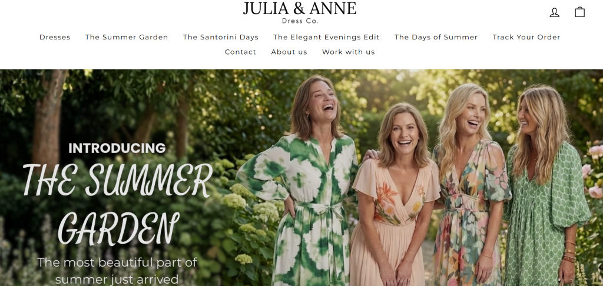This screenshot has width=603, height=286.
Task: Click the Dress Co. tagline text
Action: pyautogui.click(x=300, y=21)
